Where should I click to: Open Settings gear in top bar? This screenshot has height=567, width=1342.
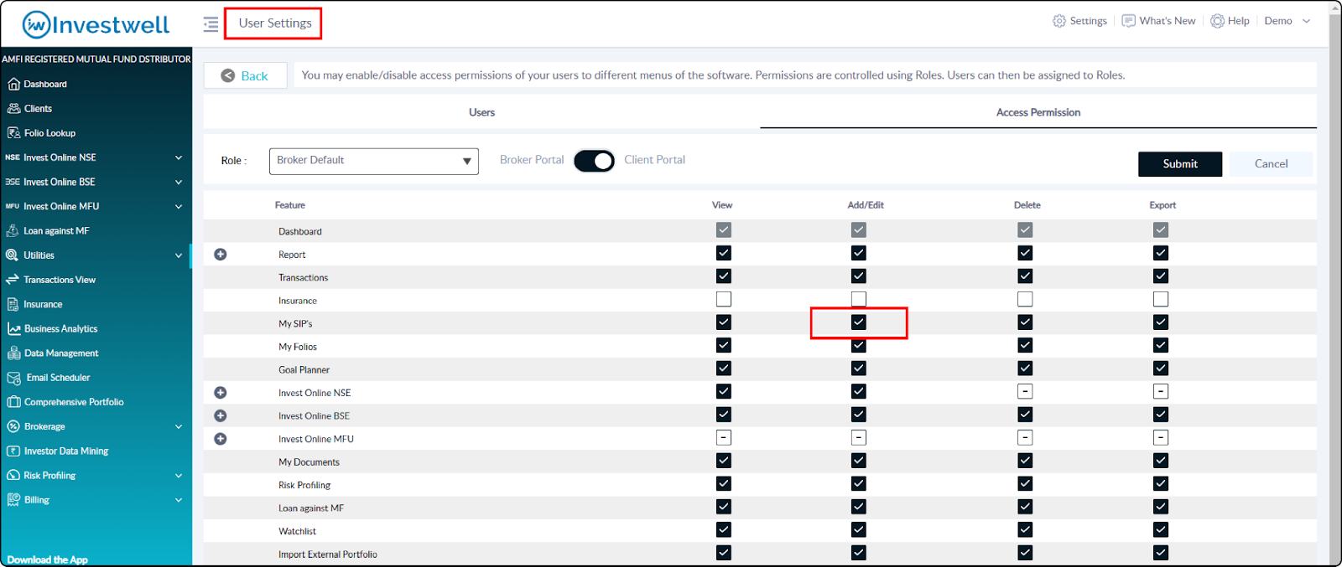pos(1059,21)
